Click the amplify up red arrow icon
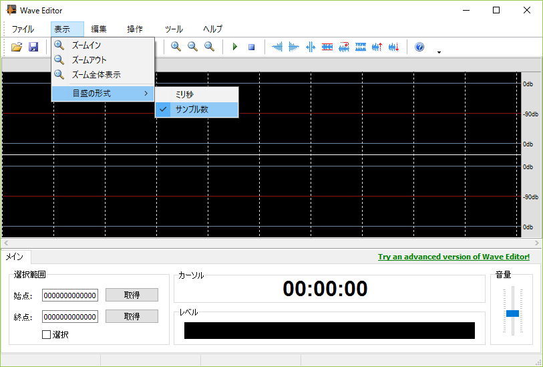The height and width of the screenshot is (367, 543). 377,46
